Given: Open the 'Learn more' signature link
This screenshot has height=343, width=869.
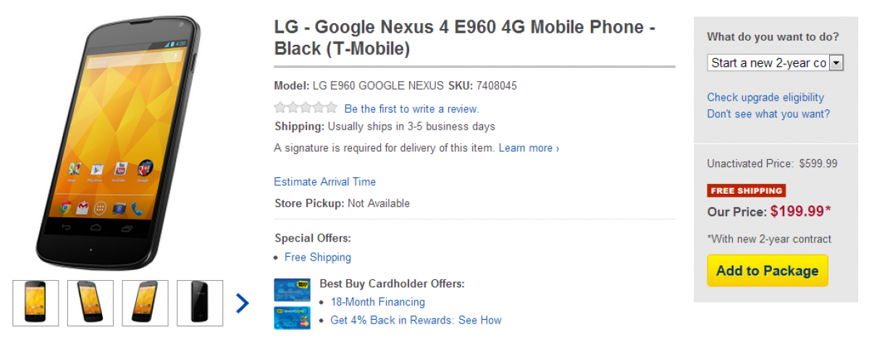Looking at the screenshot, I should click(529, 148).
